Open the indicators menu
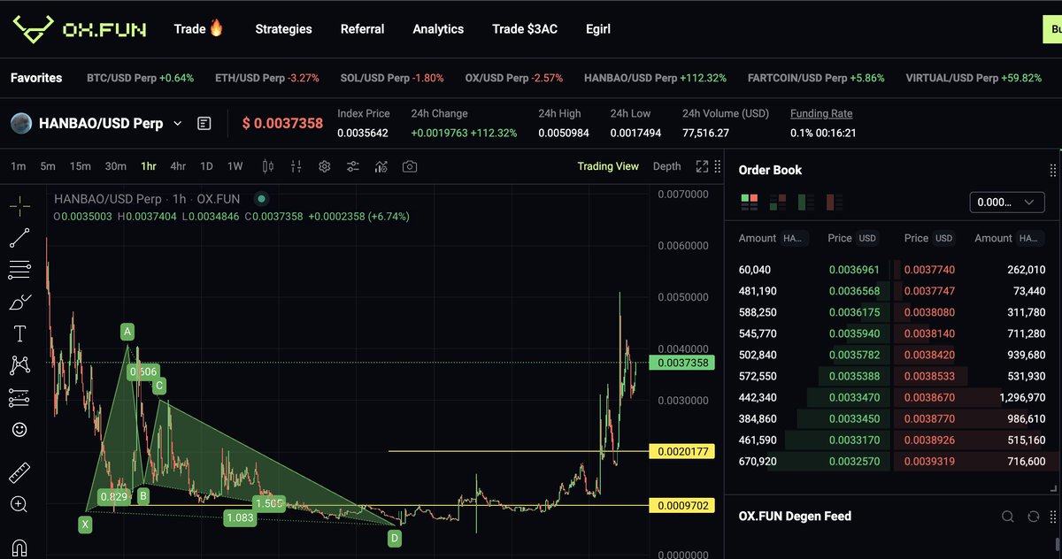 coord(381,166)
